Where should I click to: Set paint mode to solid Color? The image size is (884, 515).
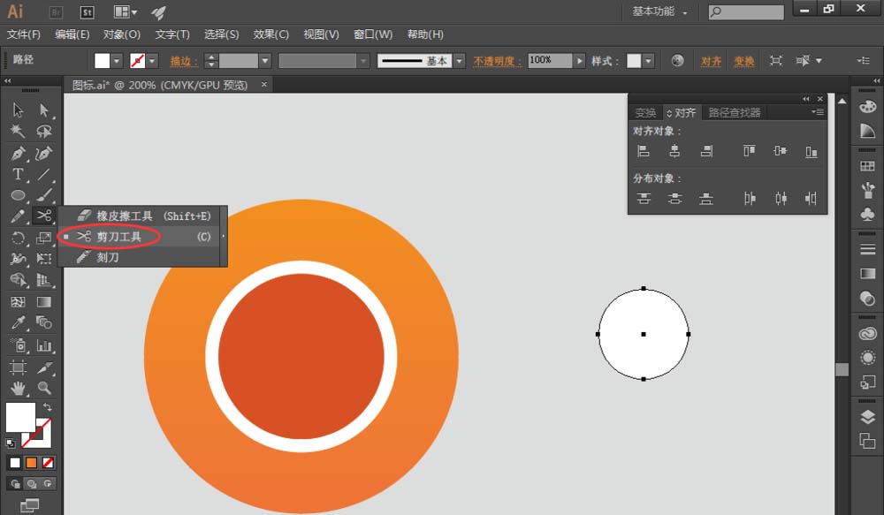tap(15, 463)
